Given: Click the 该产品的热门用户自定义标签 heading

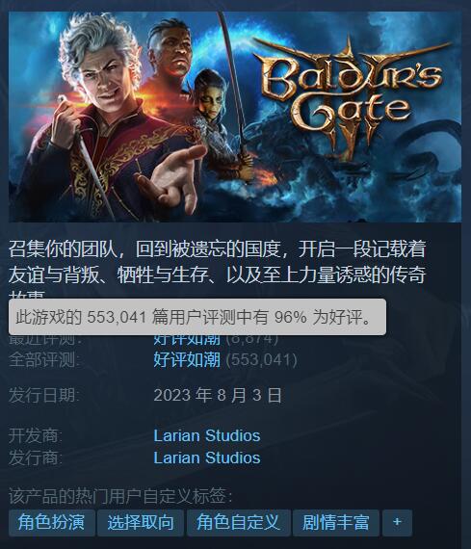Looking at the screenshot, I should point(120,496).
